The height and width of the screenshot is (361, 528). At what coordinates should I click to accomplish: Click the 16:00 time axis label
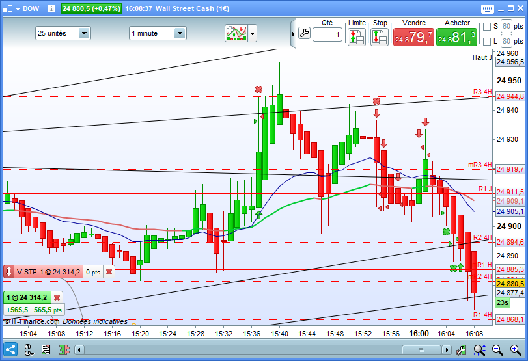coord(419,334)
